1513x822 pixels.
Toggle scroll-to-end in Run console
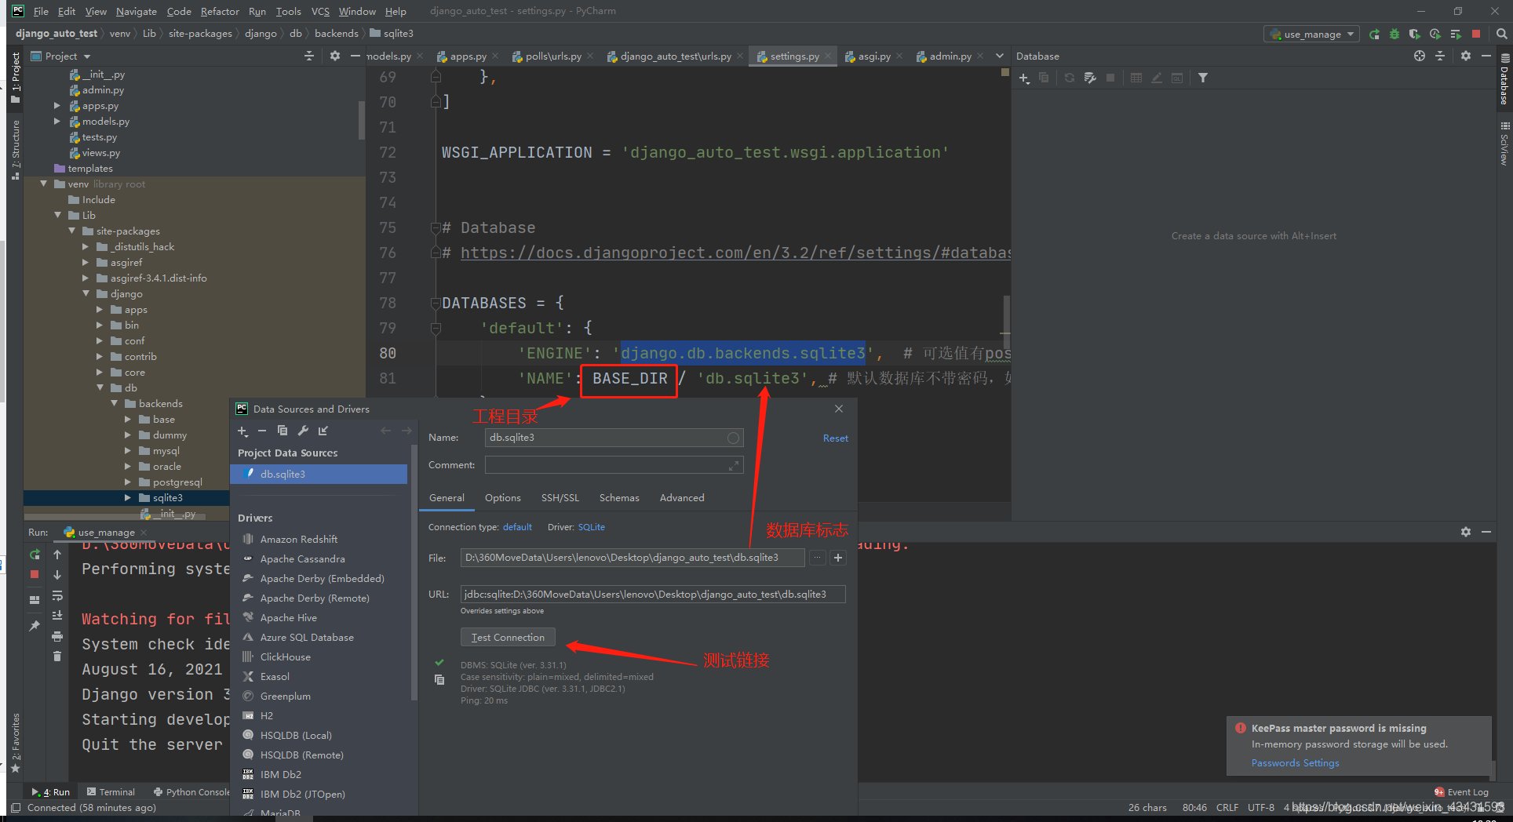tap(57, 616)
